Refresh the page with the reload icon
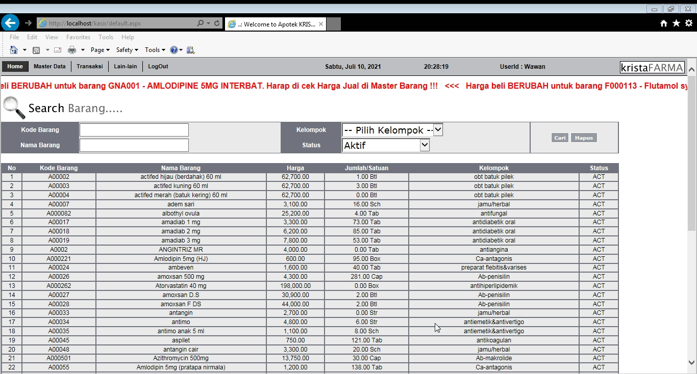This screenshot has height=374, width=697. pos(217,23)
